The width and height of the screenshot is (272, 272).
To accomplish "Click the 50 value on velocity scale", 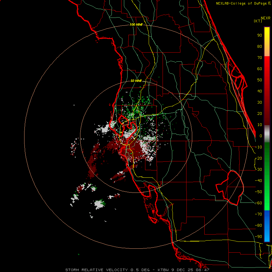I will tap(260, 80).
